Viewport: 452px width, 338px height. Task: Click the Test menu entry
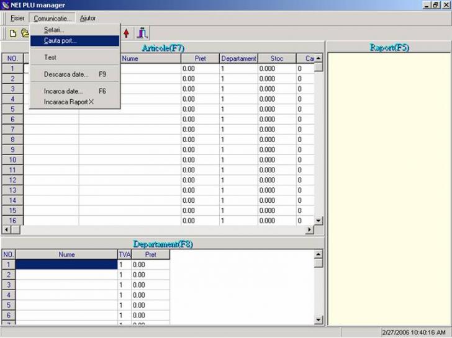(50, 58)
